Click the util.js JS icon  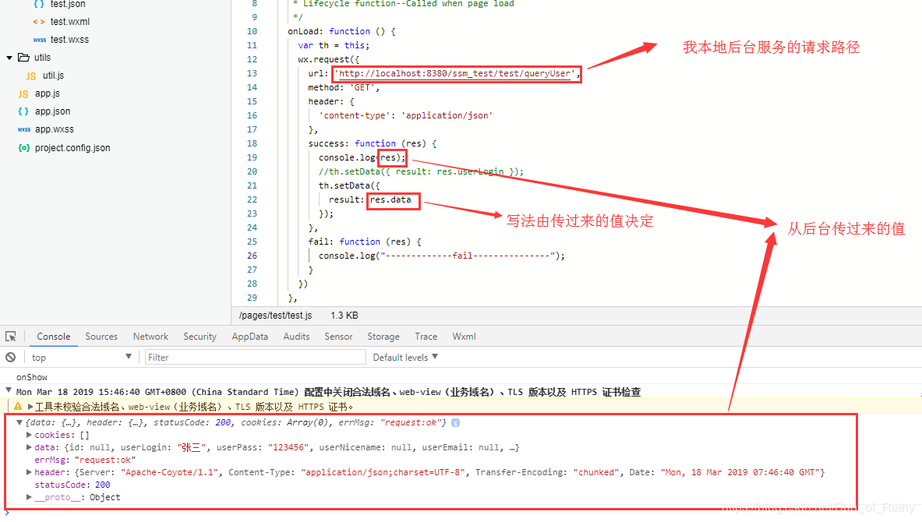(31, 76)
